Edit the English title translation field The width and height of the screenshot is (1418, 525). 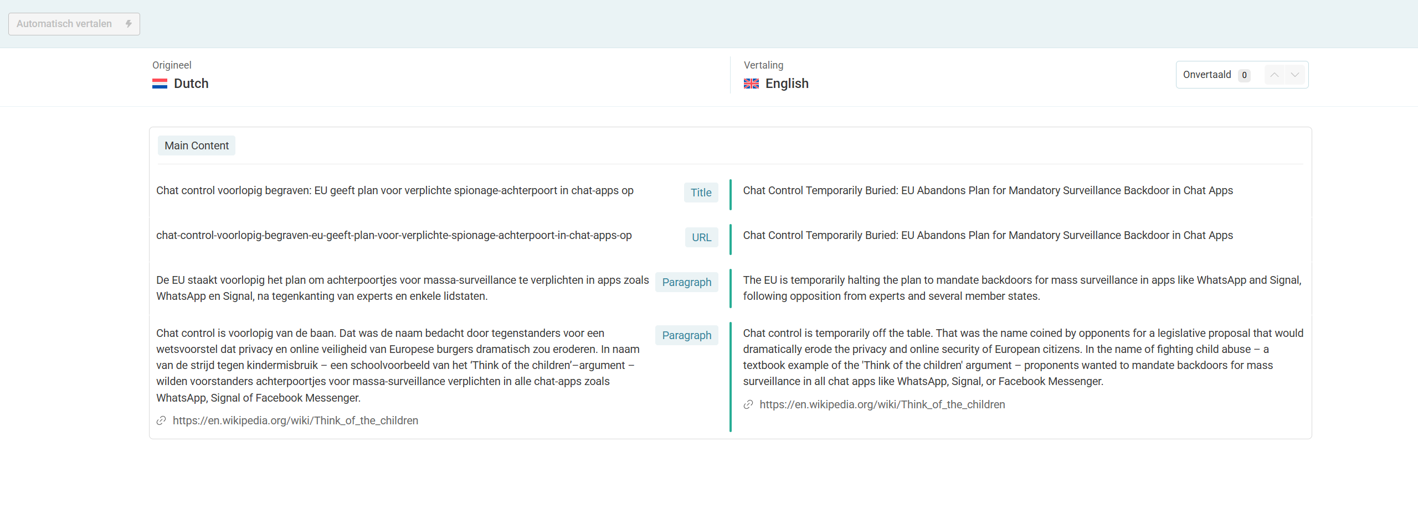[988, 190]
